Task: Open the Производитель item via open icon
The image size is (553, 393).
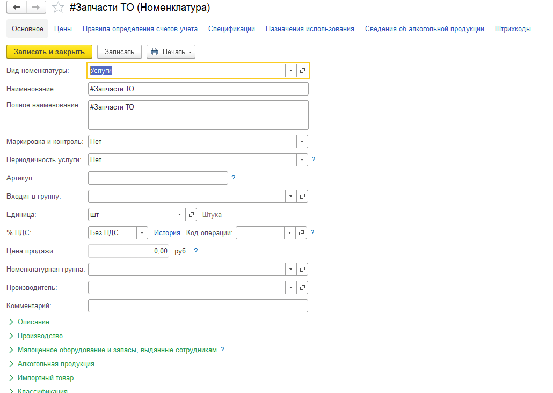Action: coord(302,287)
